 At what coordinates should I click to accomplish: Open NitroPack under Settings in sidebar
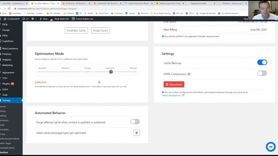(4, 153)
